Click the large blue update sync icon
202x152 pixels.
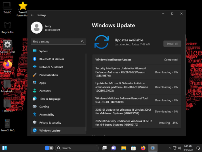pyautogui.click(x=101, y=42)
